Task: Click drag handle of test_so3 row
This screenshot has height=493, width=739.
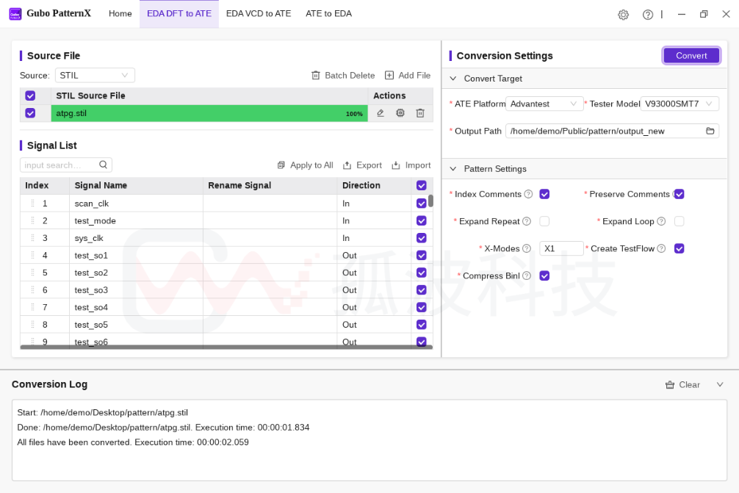Action: pyautogui.click(x=32, y=290)
